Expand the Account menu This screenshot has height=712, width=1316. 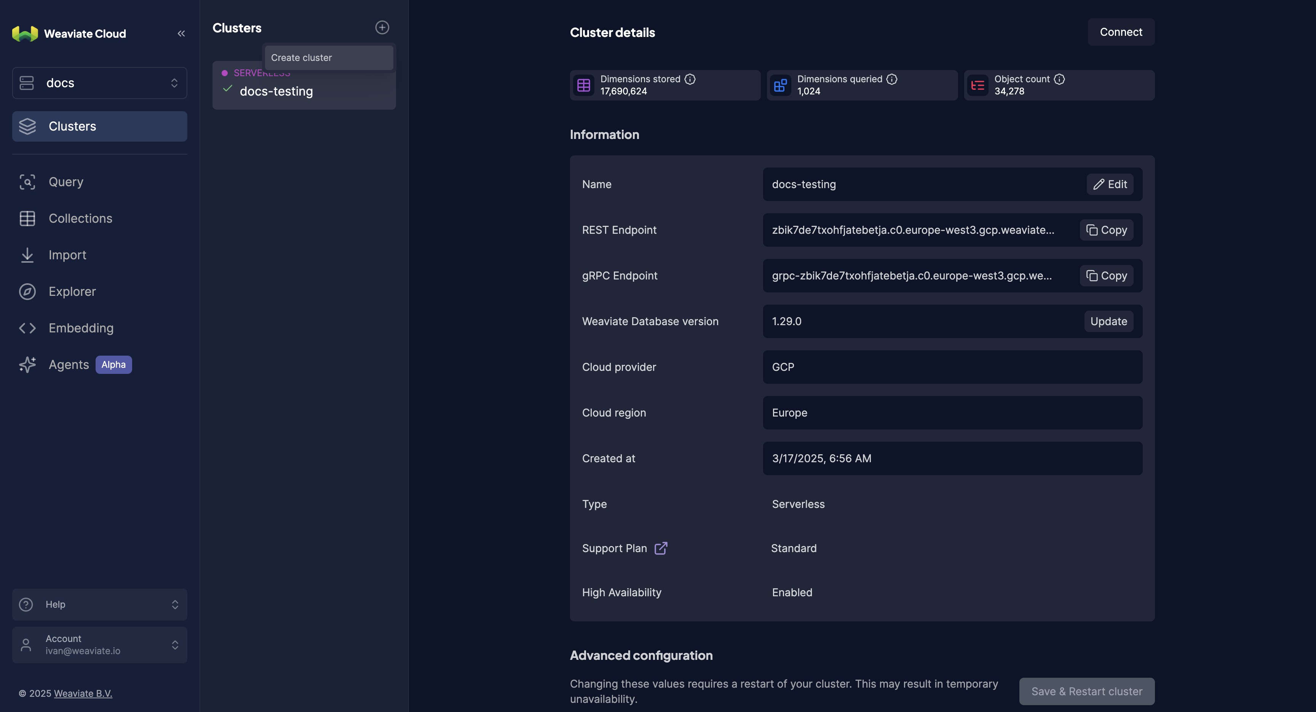pyautogui.click(x=100, y=645)
